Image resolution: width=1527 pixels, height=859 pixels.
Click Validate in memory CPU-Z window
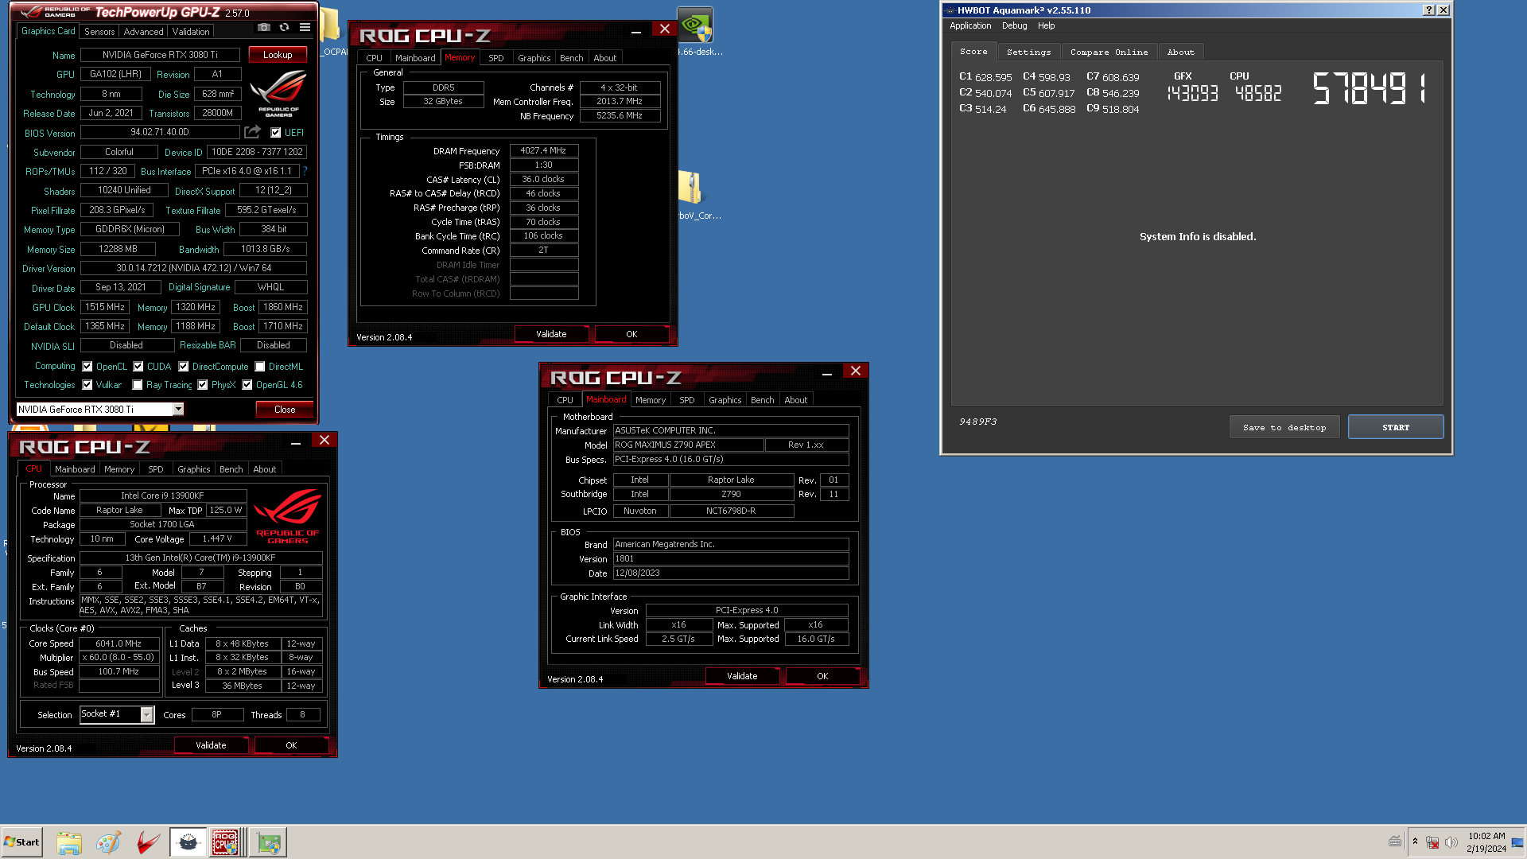551,334
